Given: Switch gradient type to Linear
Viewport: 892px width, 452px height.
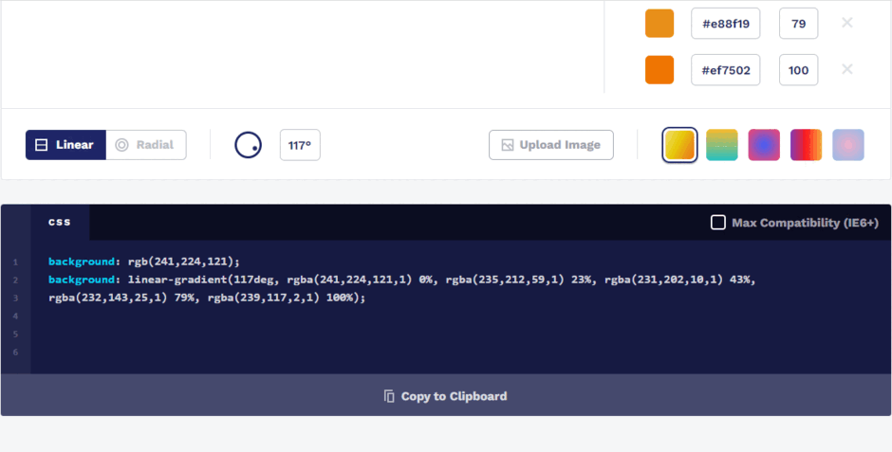Looking at the screenshot, I should (x=65, y=145).
